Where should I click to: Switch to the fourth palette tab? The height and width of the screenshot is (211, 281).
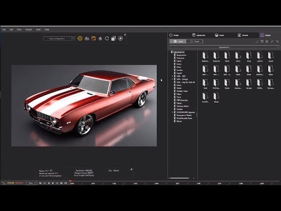pos(243,35)
